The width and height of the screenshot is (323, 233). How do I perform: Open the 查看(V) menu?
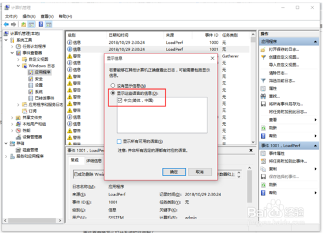pos(47,16)
